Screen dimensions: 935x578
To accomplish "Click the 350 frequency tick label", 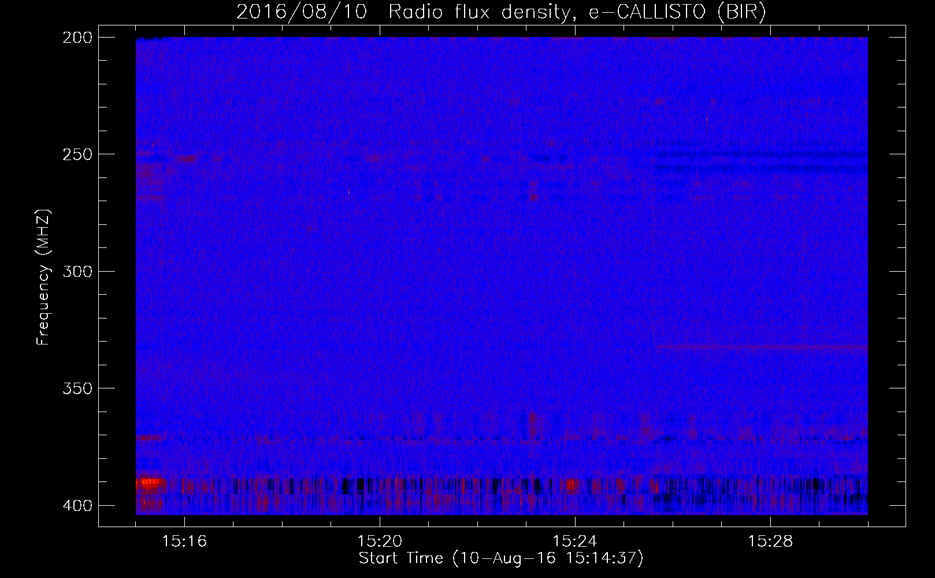I will (77, 388).
